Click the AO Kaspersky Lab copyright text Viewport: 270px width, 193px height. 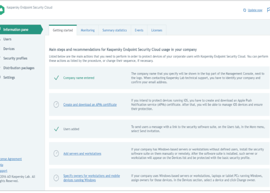point(17,179)
